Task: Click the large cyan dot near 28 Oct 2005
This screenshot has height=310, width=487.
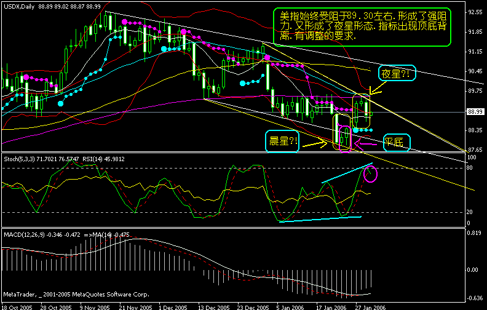Action: click(60, 104)
